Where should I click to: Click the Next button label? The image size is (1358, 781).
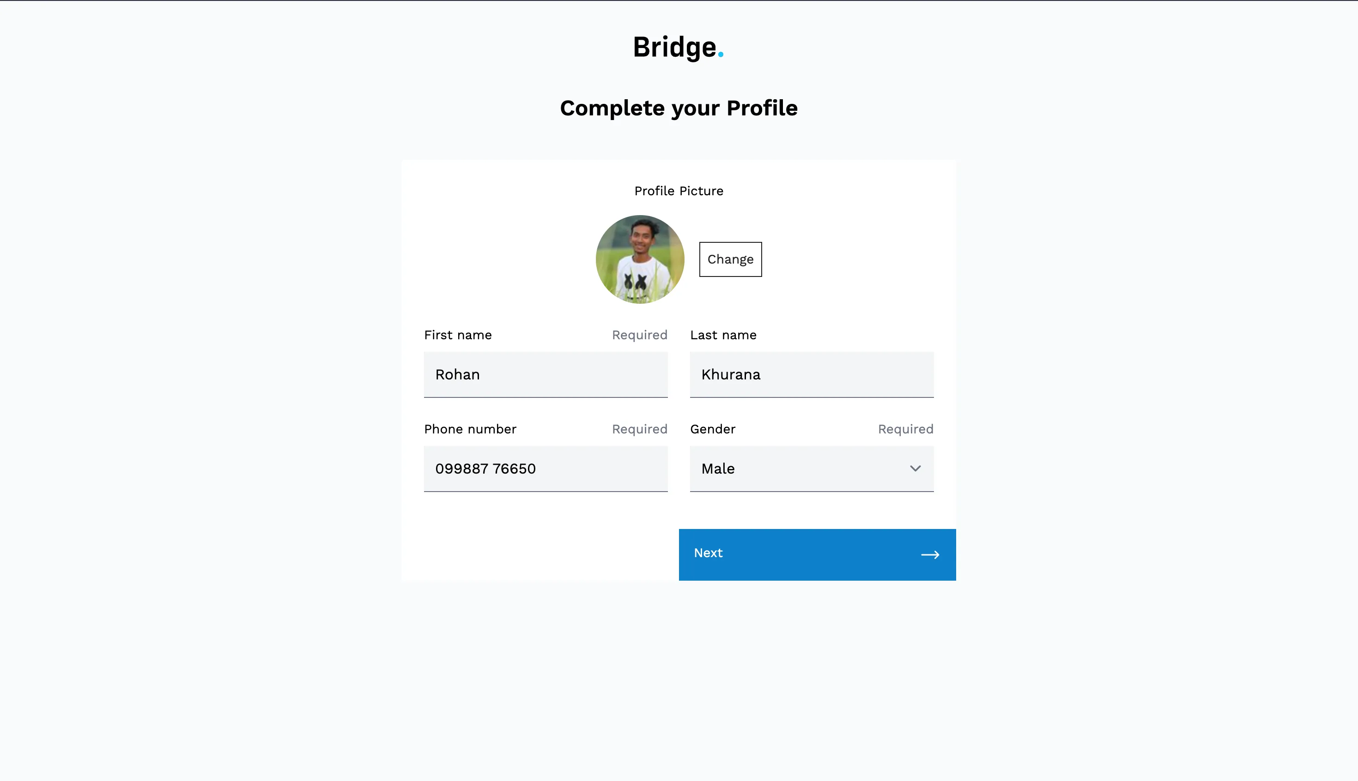click(708, 553)
